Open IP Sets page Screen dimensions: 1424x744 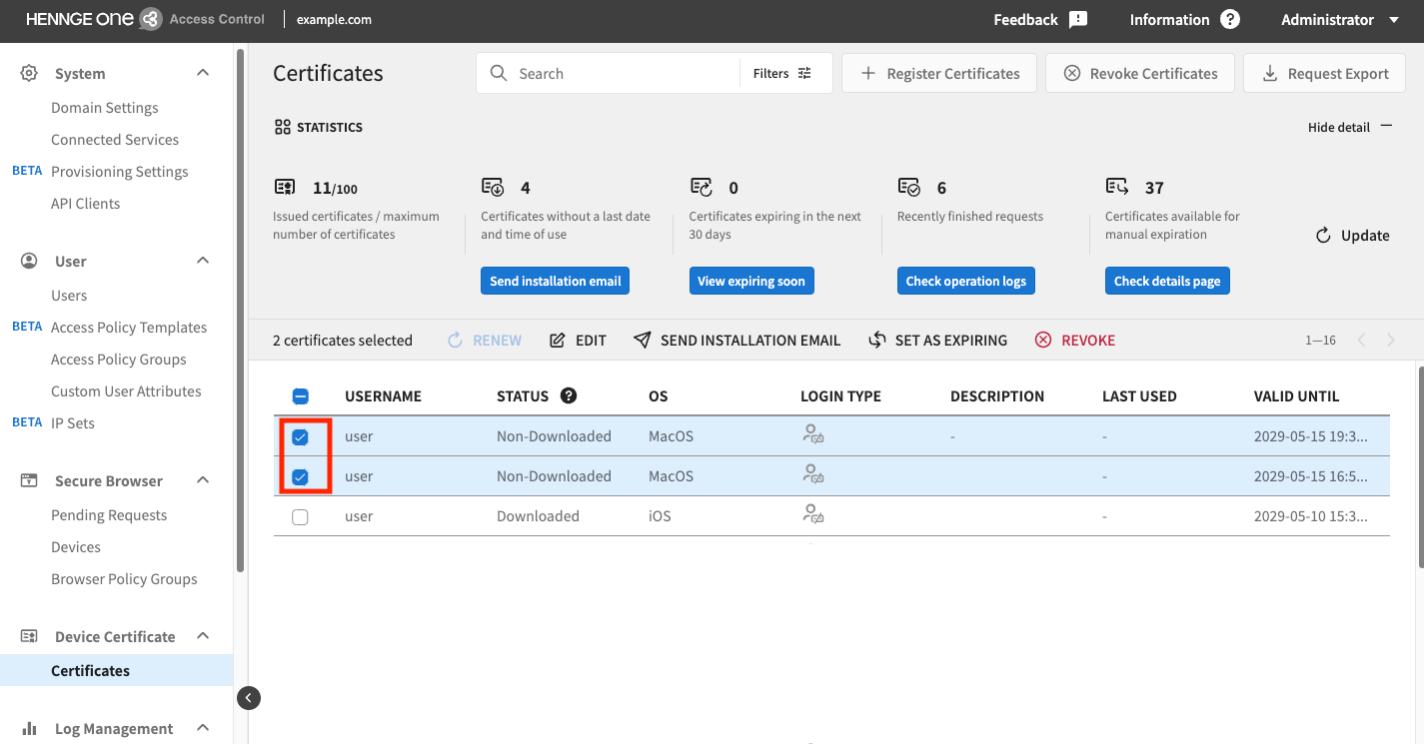tap(73, 422)
